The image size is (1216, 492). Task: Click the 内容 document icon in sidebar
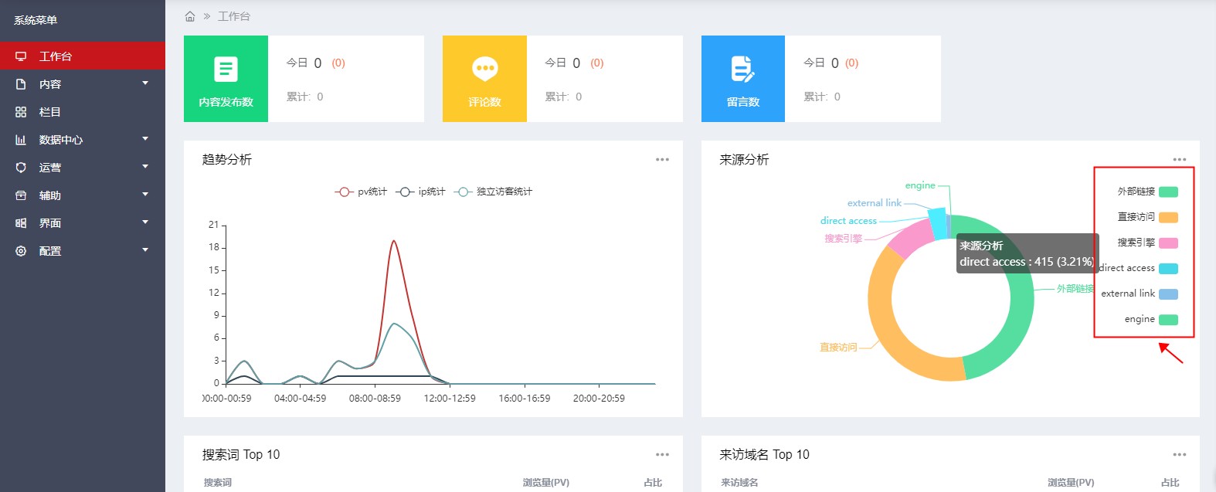coord(21,84)
